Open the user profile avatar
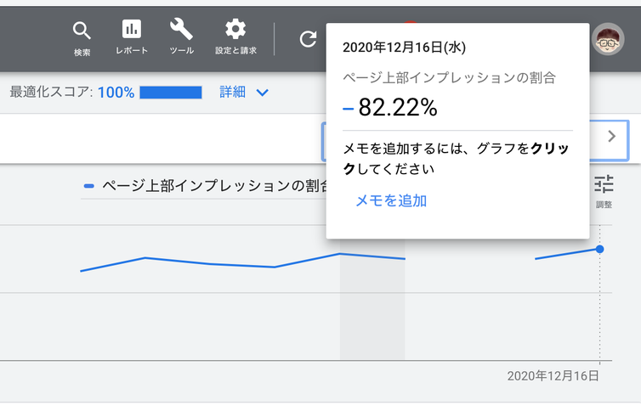 pyautogui.click(x=608, y=38)
